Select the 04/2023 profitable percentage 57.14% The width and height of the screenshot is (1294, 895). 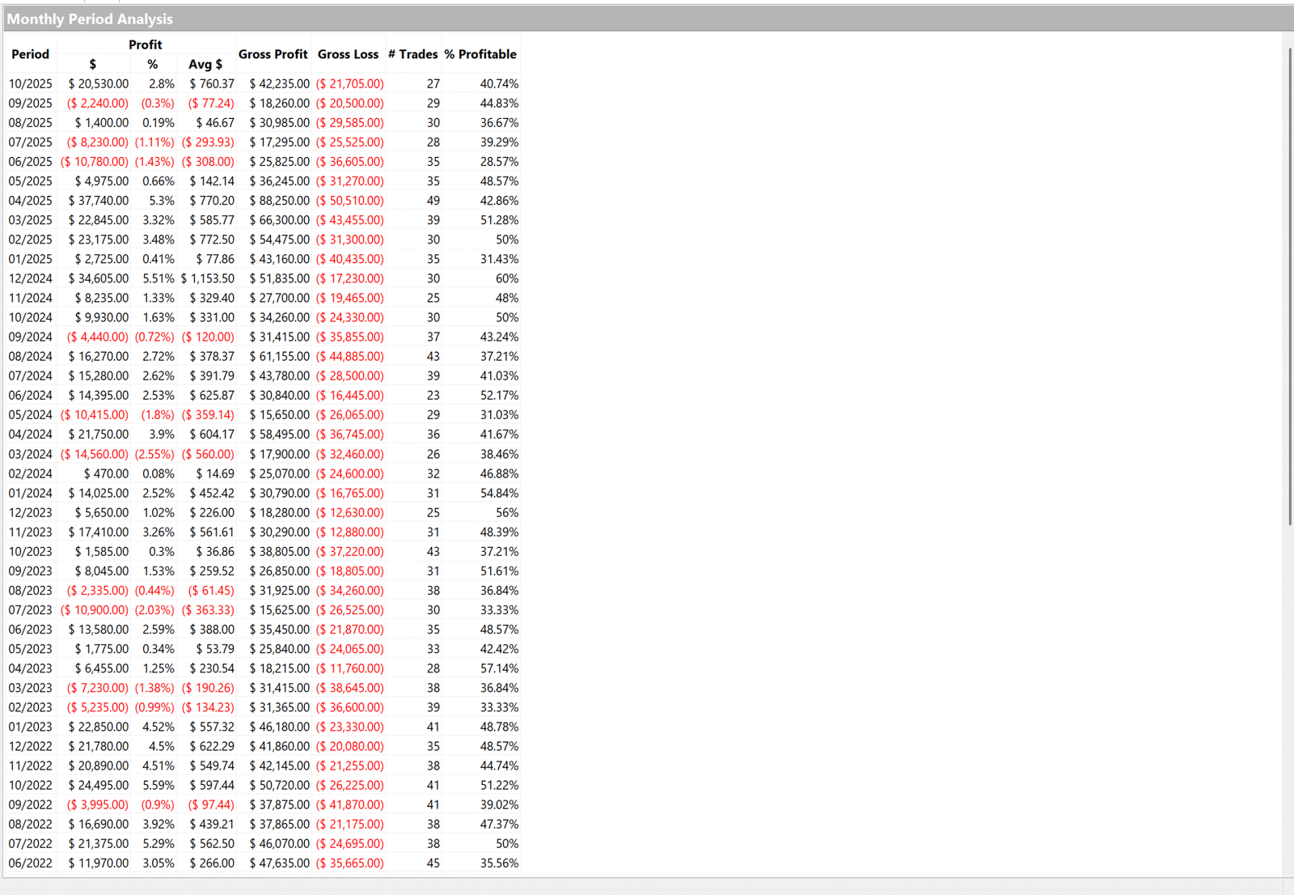[x=499, y=668]
